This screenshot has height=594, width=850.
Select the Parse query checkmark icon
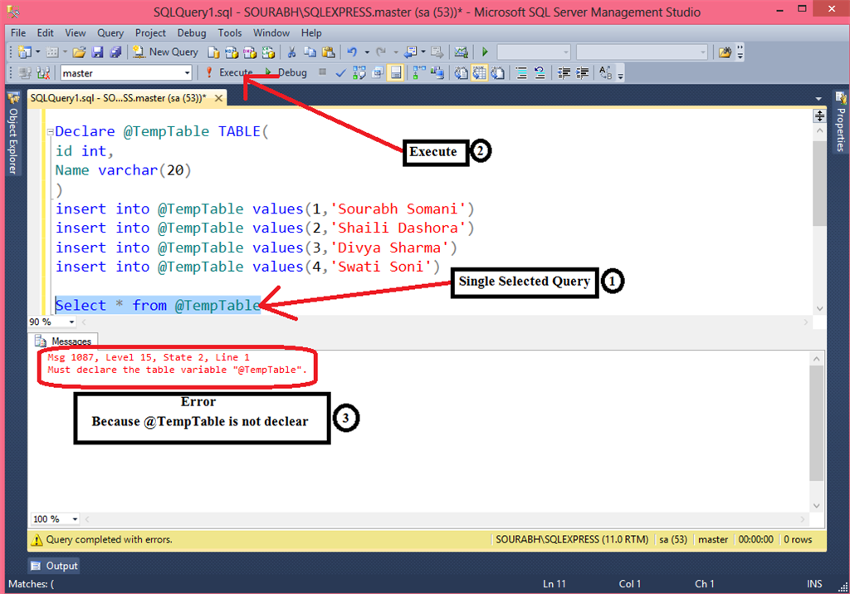coord(340,72)
